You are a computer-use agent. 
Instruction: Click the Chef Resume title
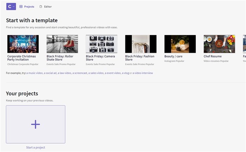pyautogui.click(x=213, y=56)
